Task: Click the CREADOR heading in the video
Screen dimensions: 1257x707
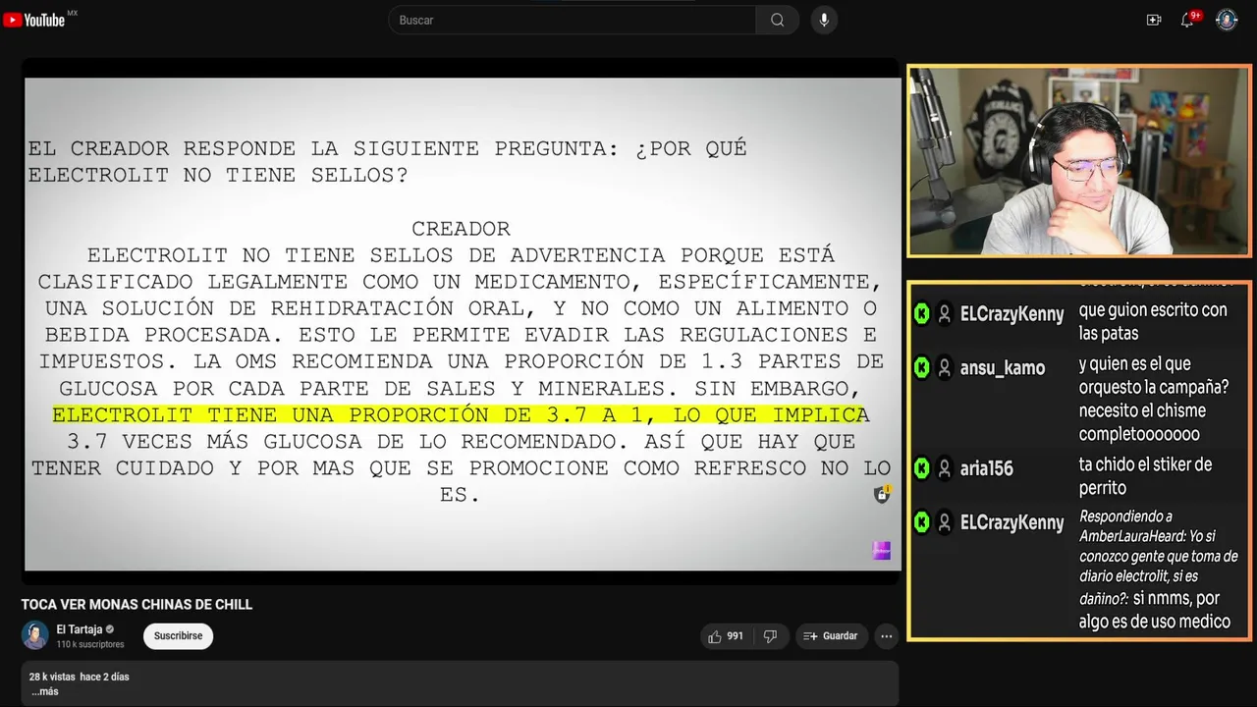Action: [461, 228]
